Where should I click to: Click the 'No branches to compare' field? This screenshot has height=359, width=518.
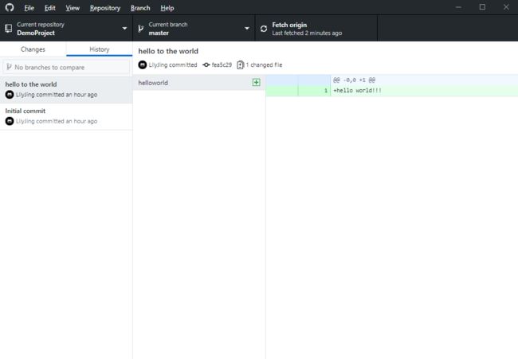point(66,68)
